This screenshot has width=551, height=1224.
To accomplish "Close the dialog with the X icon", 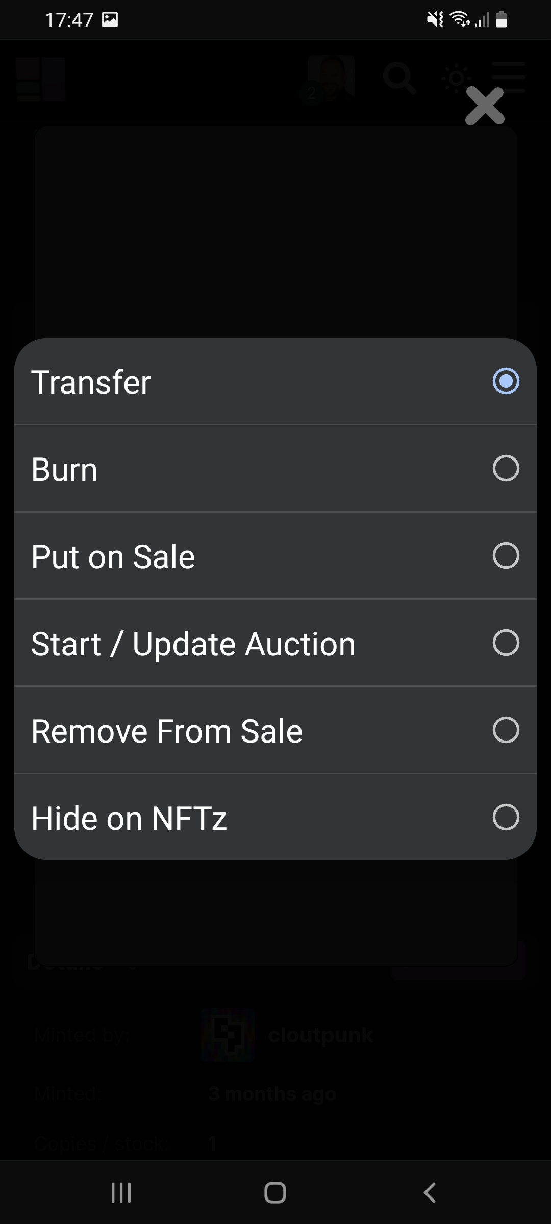I will click(x=485, y=106).
